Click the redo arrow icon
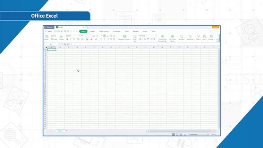The width and height of the screenshot is (263, 148). click(74, 31)
